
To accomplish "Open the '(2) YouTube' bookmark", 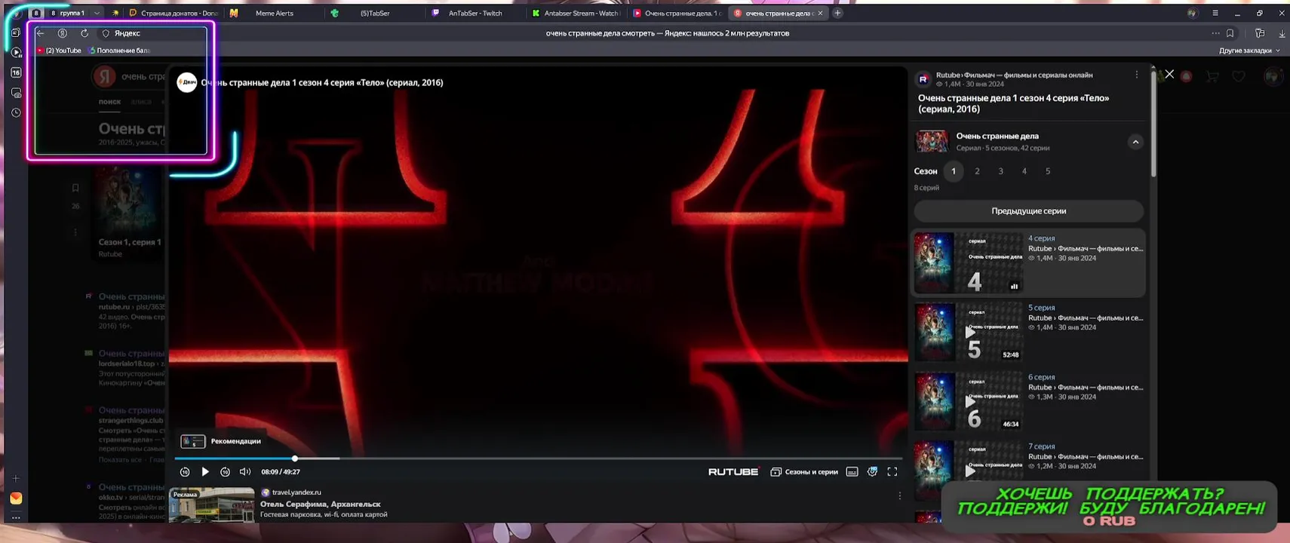I will coord(60,51).
